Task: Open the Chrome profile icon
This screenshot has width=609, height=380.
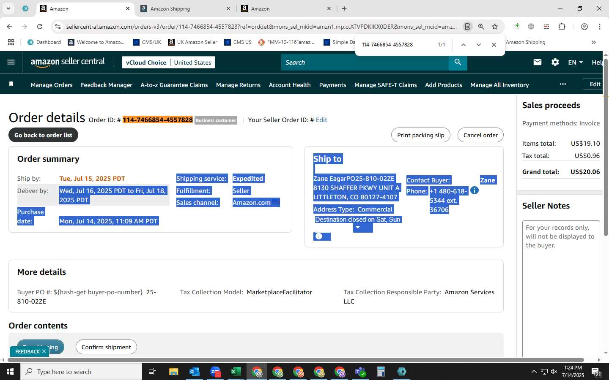Action: point(584,27)
